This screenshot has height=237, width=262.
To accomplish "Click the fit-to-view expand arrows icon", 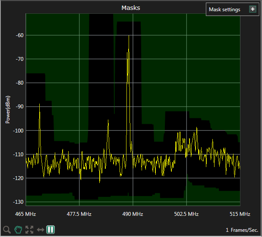I will coord(29,230).
